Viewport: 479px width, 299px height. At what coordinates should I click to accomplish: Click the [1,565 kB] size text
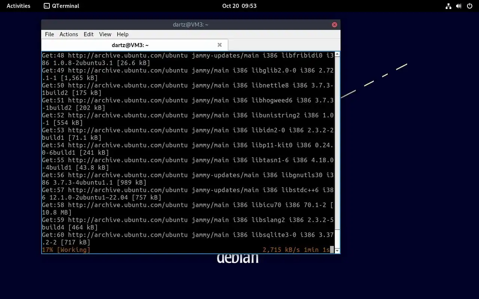click(x=79, y=78)
